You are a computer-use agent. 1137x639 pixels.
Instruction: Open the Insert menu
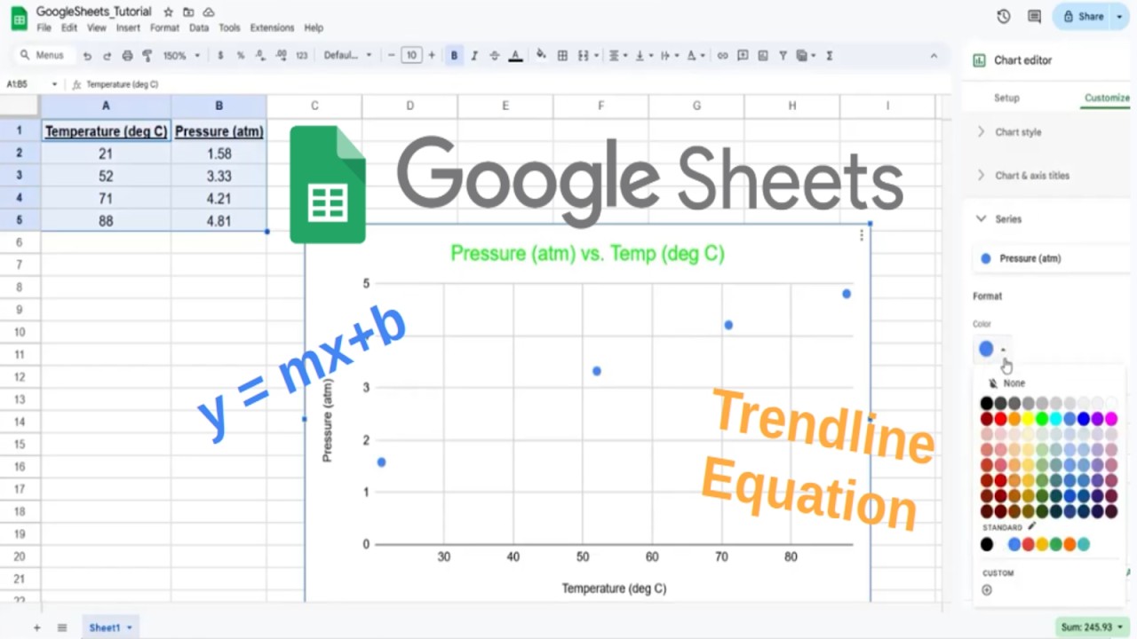pyautogui.click(x=128, y=28)
